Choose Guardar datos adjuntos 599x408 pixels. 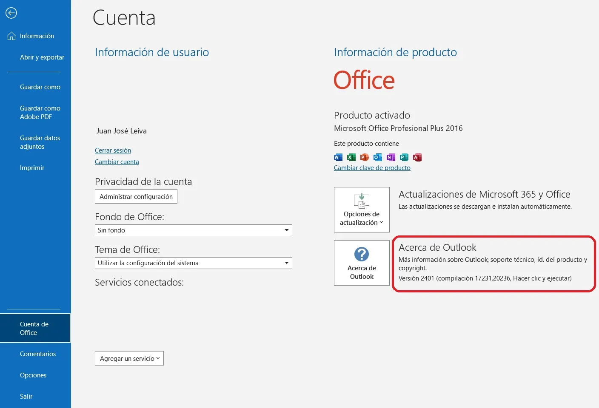tap(40, 142)
